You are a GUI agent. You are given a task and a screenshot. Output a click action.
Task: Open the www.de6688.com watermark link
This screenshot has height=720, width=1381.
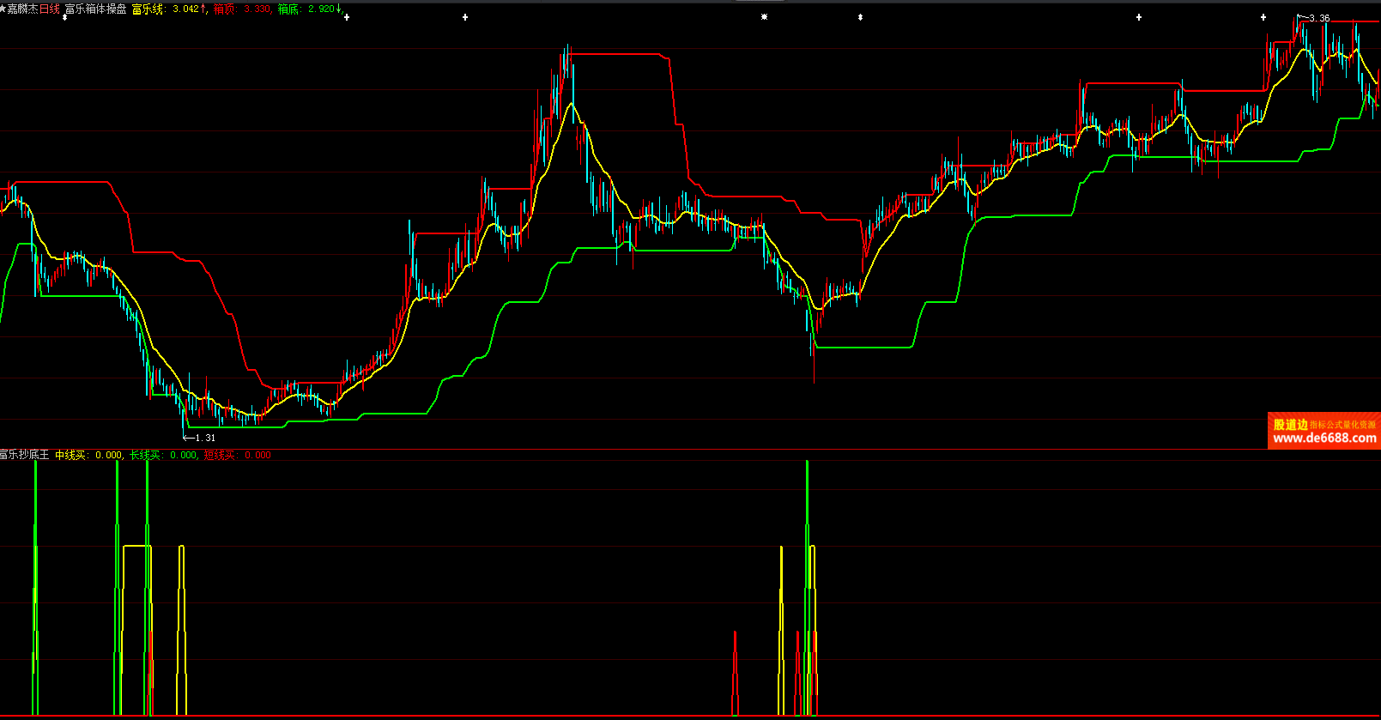coord(1324,439)
